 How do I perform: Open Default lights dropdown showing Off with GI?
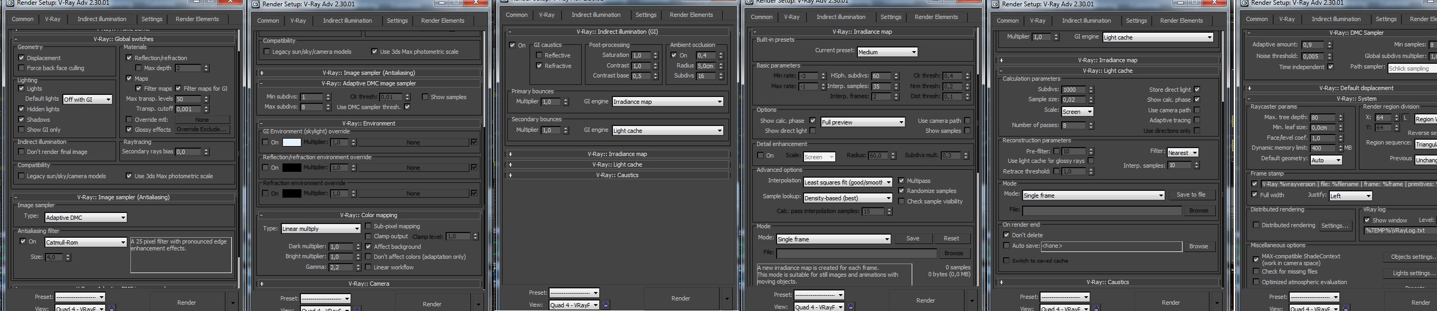point(88,99)
